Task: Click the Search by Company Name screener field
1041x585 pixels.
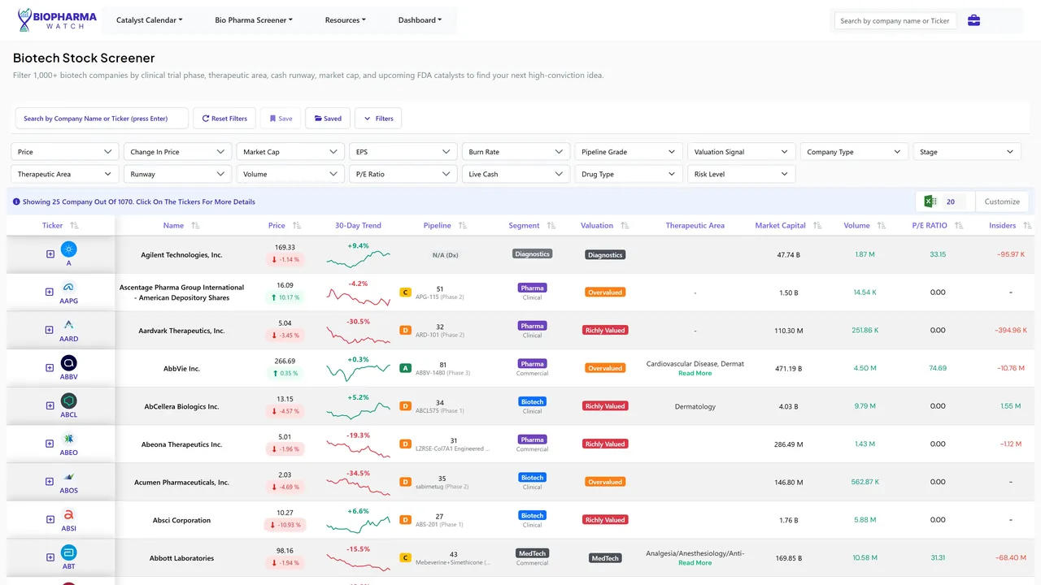Action: (102, 119)
